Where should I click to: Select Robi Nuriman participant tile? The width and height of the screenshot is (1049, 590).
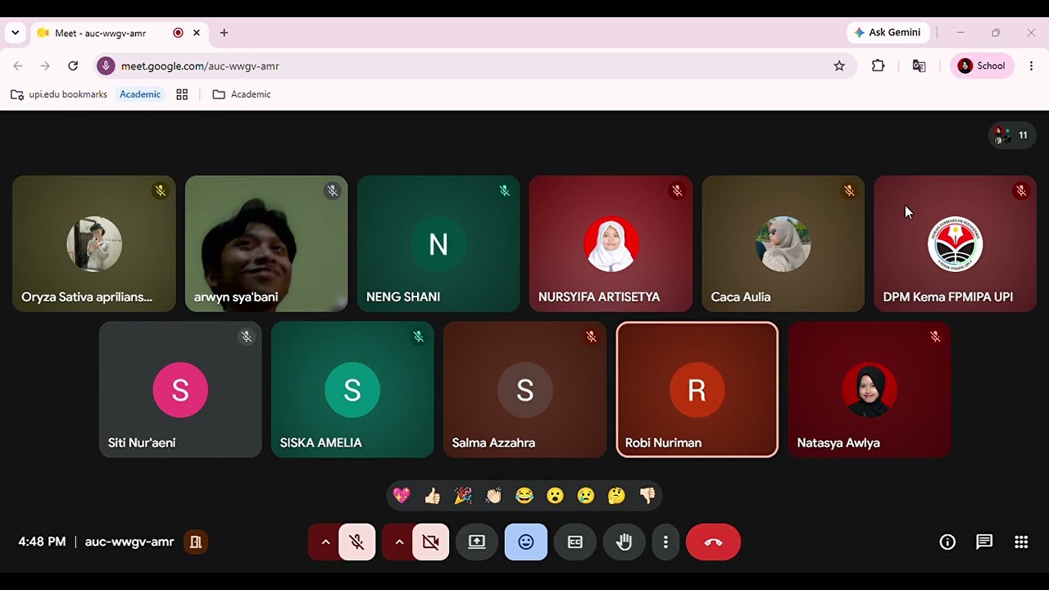click(697, 389)
